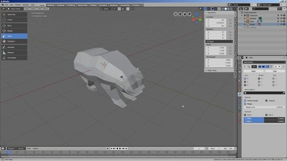Toggle camera view icon in viewport
Viewport: 287px width, 161px height.
tap(180, 14)
